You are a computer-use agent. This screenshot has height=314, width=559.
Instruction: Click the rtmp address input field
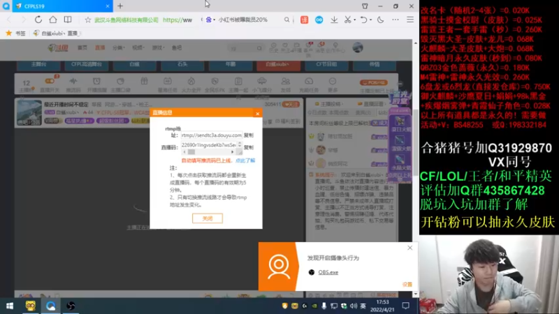tap(212, 135)
